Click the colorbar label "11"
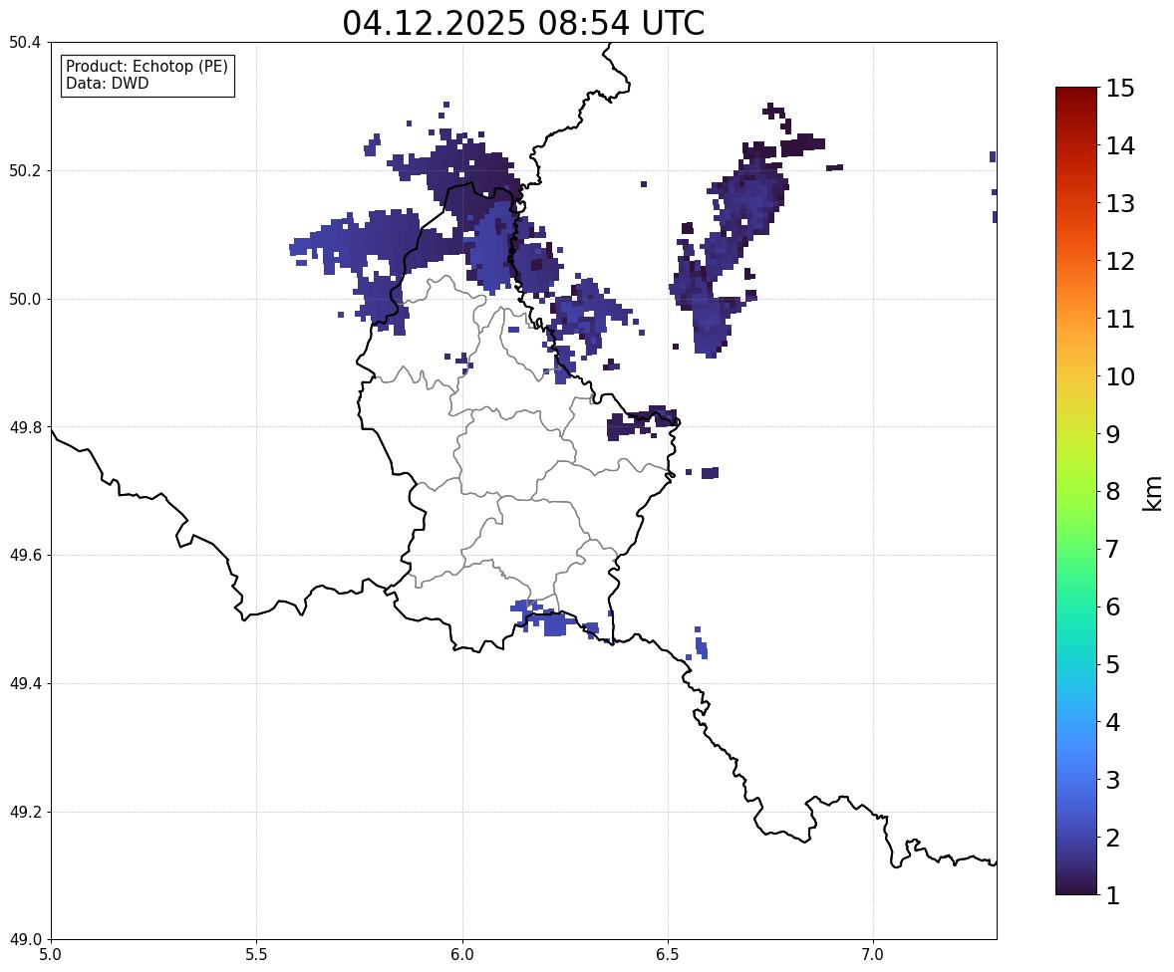The image size is (1174, 972). click(1120, 319)
